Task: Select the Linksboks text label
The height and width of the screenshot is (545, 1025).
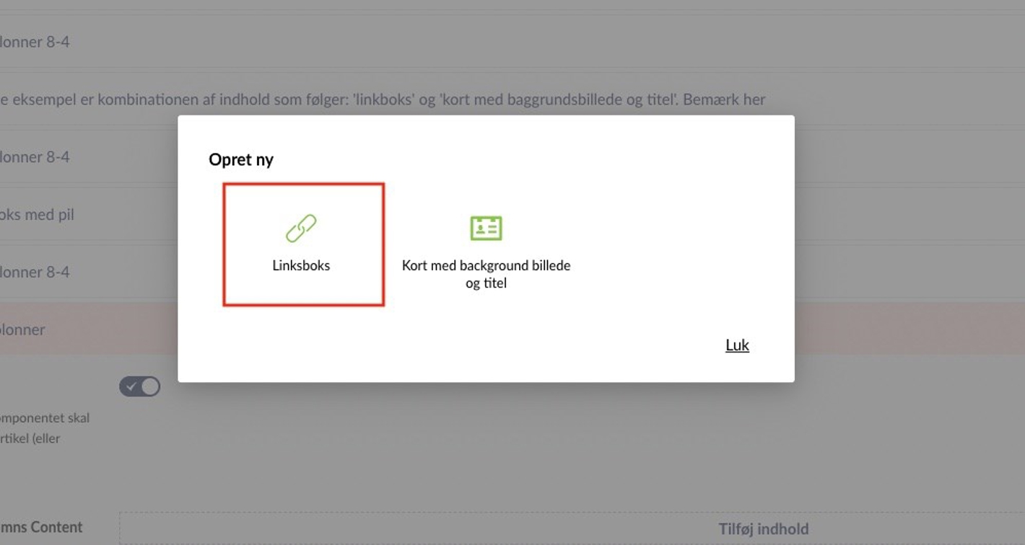Action: 301,265
